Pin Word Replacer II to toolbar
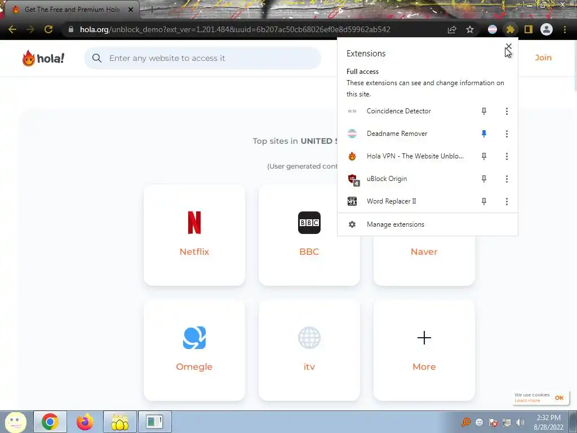Screen dimensions: 577x433 [484, 201]
